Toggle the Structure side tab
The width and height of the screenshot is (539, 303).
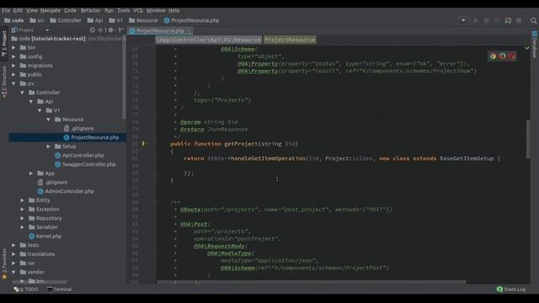(4, 82)
